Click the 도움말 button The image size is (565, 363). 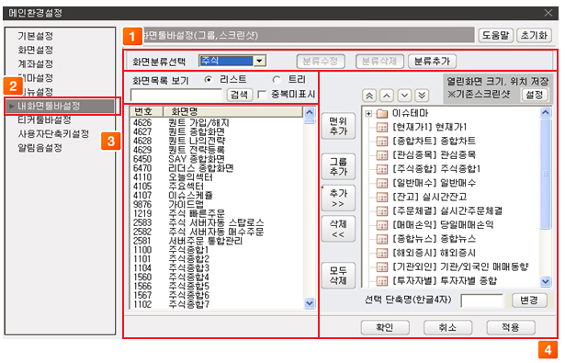pyautogui.click(x=495, y=35)
